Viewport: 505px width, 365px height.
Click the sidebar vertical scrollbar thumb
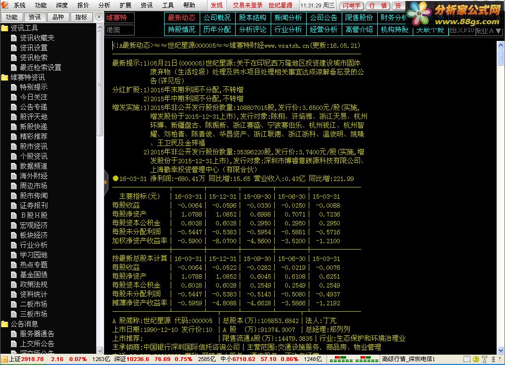pos(100,84)
